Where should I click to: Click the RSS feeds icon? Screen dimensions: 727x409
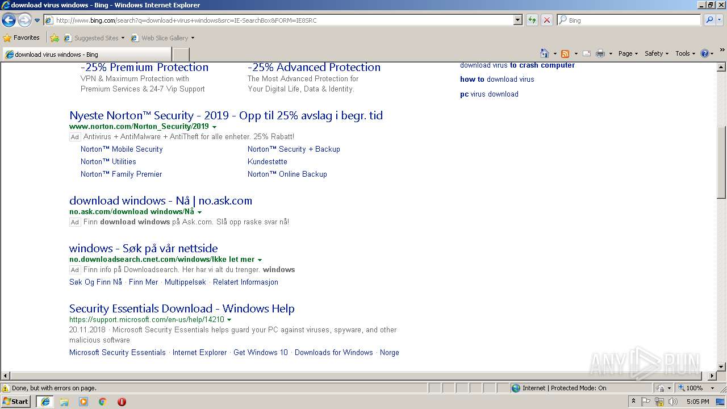(x=565, y=53)
